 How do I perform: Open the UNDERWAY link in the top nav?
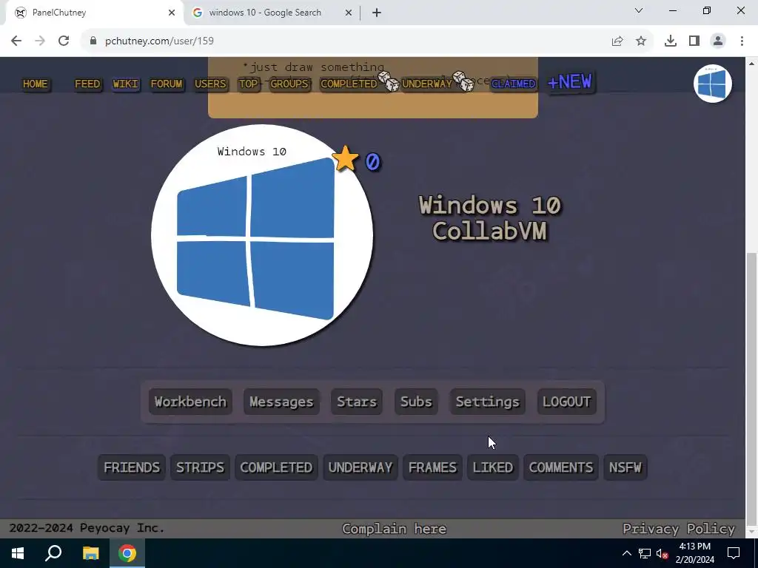tap(427, 84)
